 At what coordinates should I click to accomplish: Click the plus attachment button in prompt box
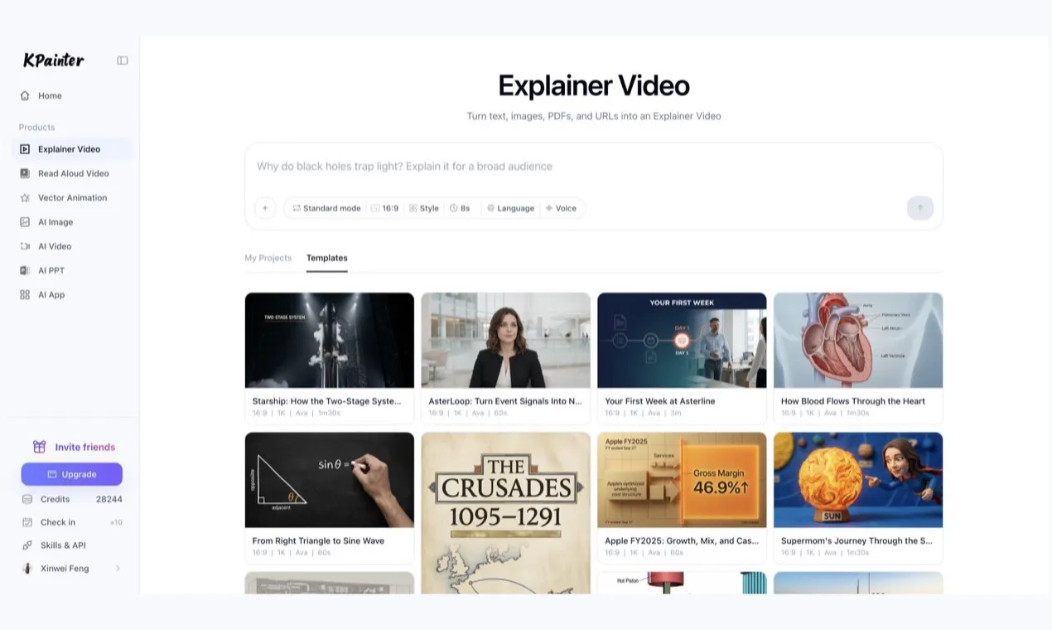(x=265, y=208)
